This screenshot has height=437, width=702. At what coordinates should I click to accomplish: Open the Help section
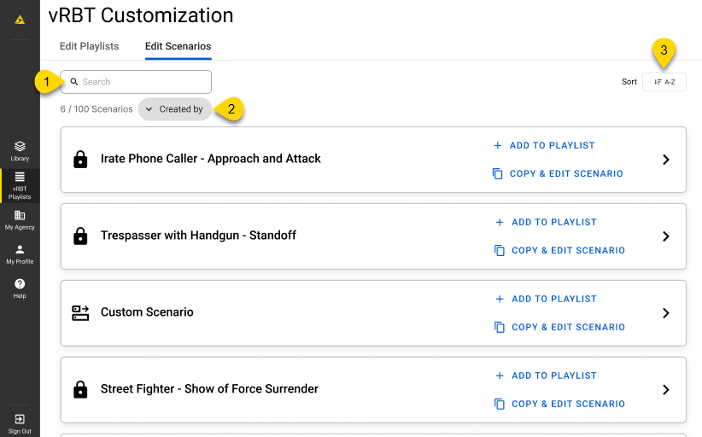tap(20, 288)
